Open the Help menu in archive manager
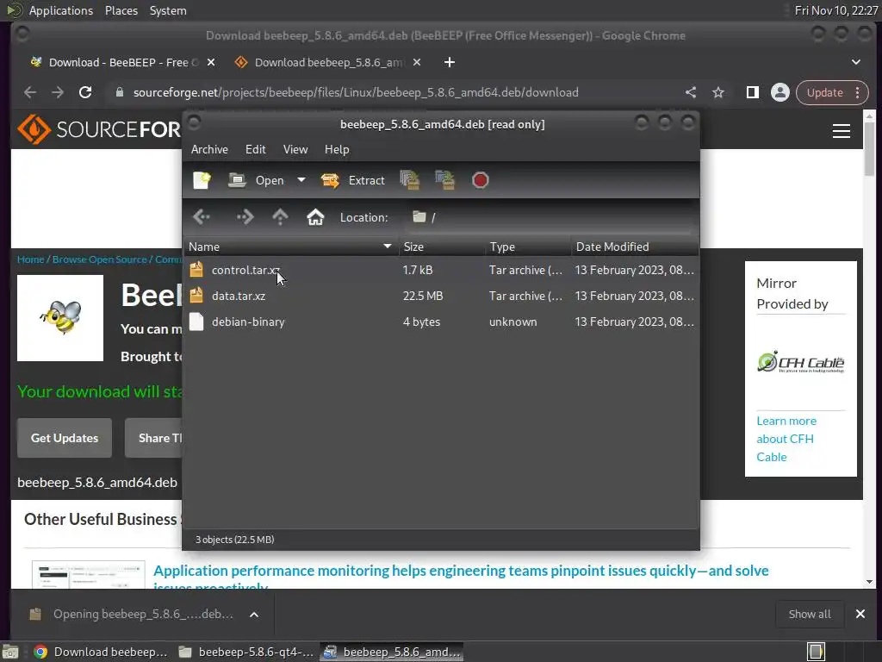The image size is (882, 662). click(x=337, y=149)
